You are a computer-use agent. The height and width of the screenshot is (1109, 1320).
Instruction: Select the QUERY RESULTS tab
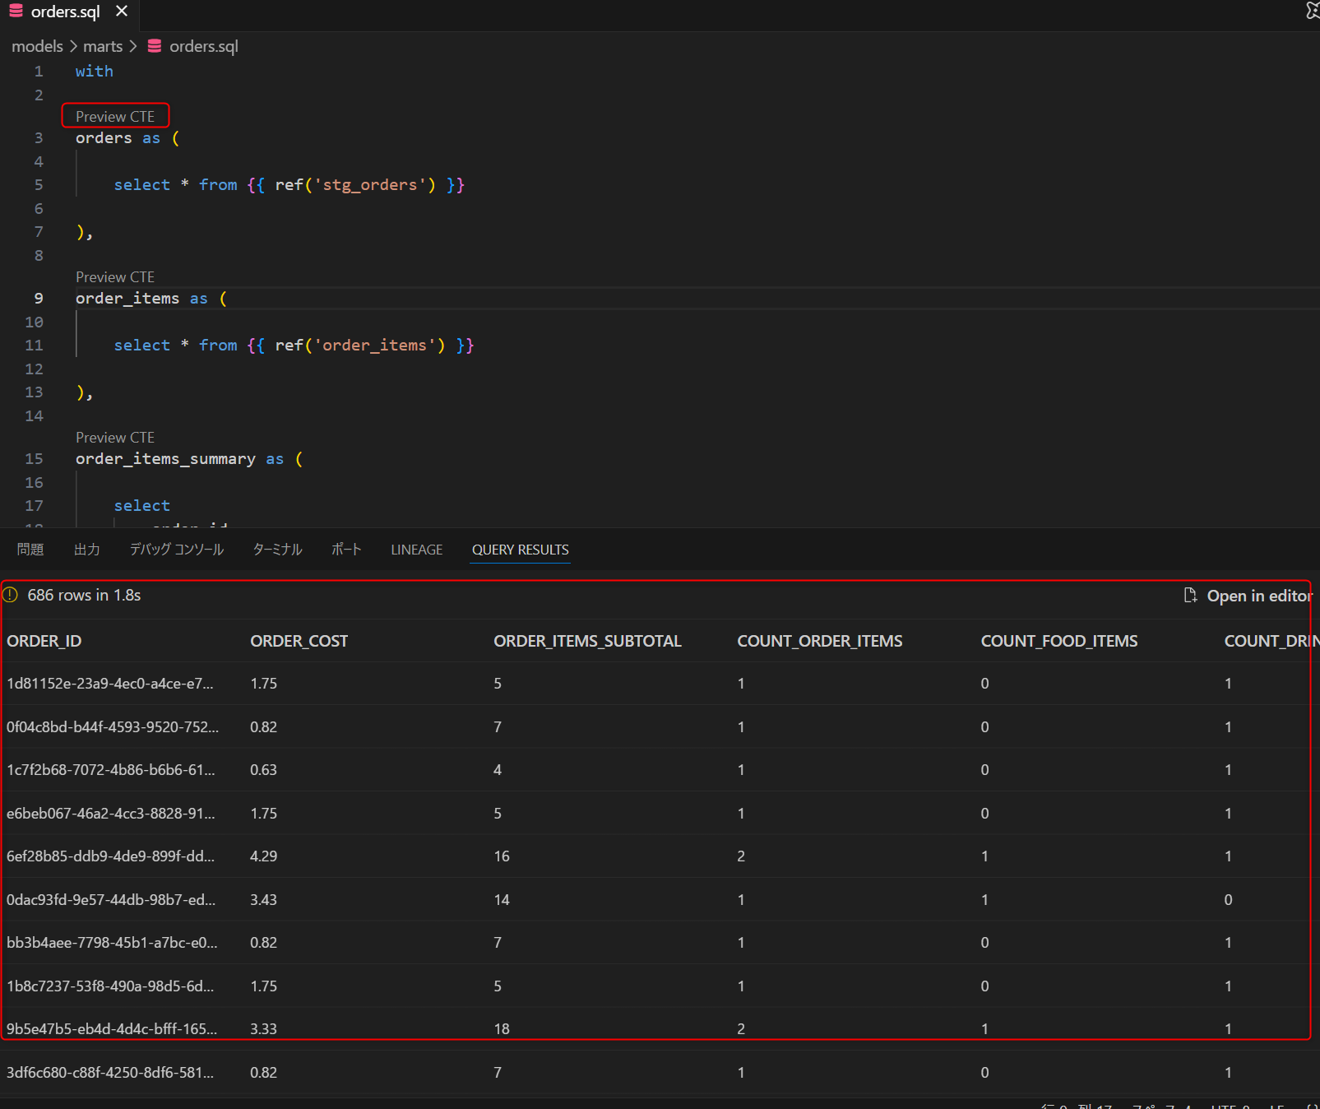(x=521, y=549)
